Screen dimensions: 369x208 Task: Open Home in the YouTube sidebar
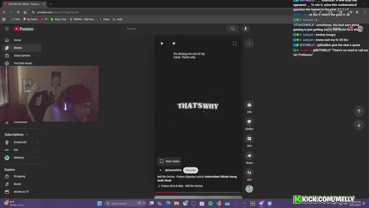point(22,40)
